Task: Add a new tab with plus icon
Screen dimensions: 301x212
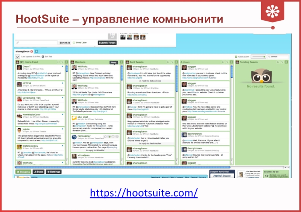Action: tap(36, 51)
